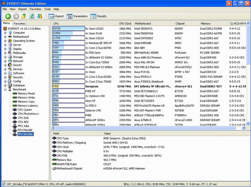Click the Manage users people toolbar icon
Viewport: 251px width, 187px height.
pyautogui.click(x=40, y=16)
